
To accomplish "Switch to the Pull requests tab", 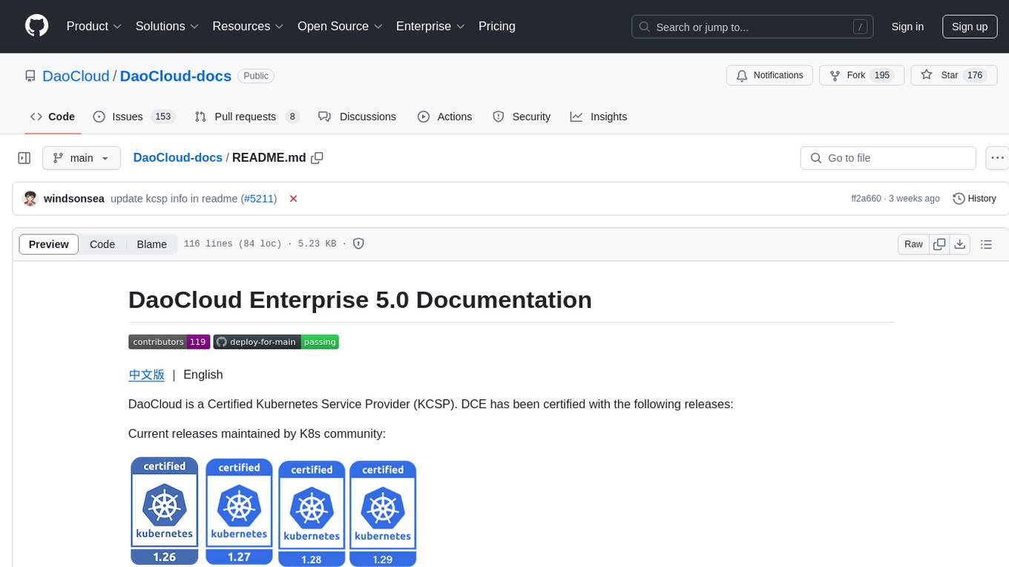I will tap(247, 117).
